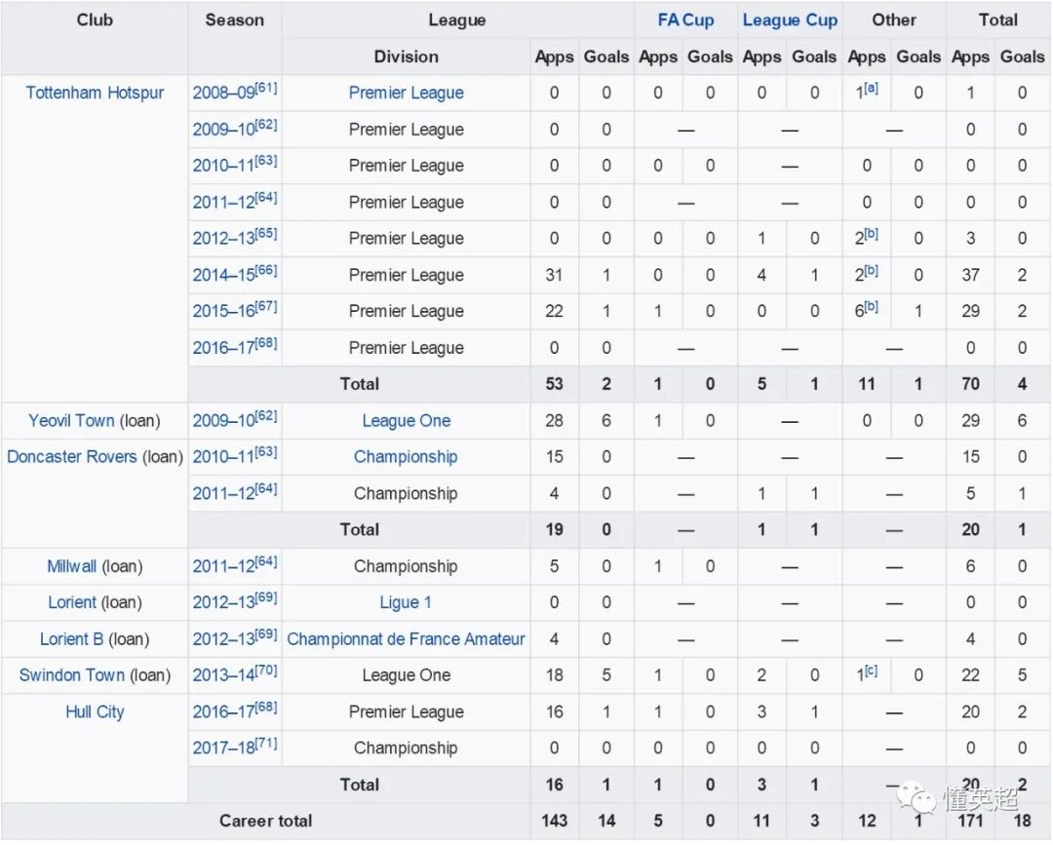This screenshot has width=1053, height=845.
Task: Click the blue League One link in the Yeovil row
Action: 406,421
